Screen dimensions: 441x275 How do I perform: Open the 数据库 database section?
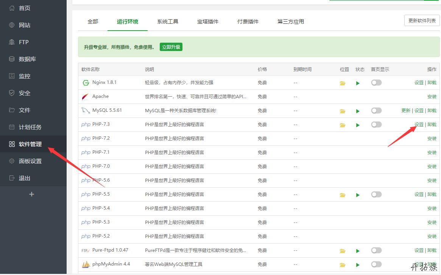click(33, 59)
